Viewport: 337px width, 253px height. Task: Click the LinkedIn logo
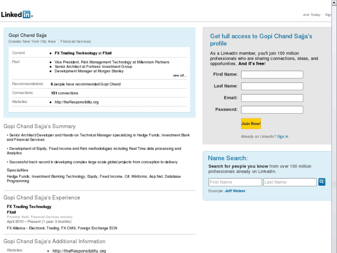[17, 14]
